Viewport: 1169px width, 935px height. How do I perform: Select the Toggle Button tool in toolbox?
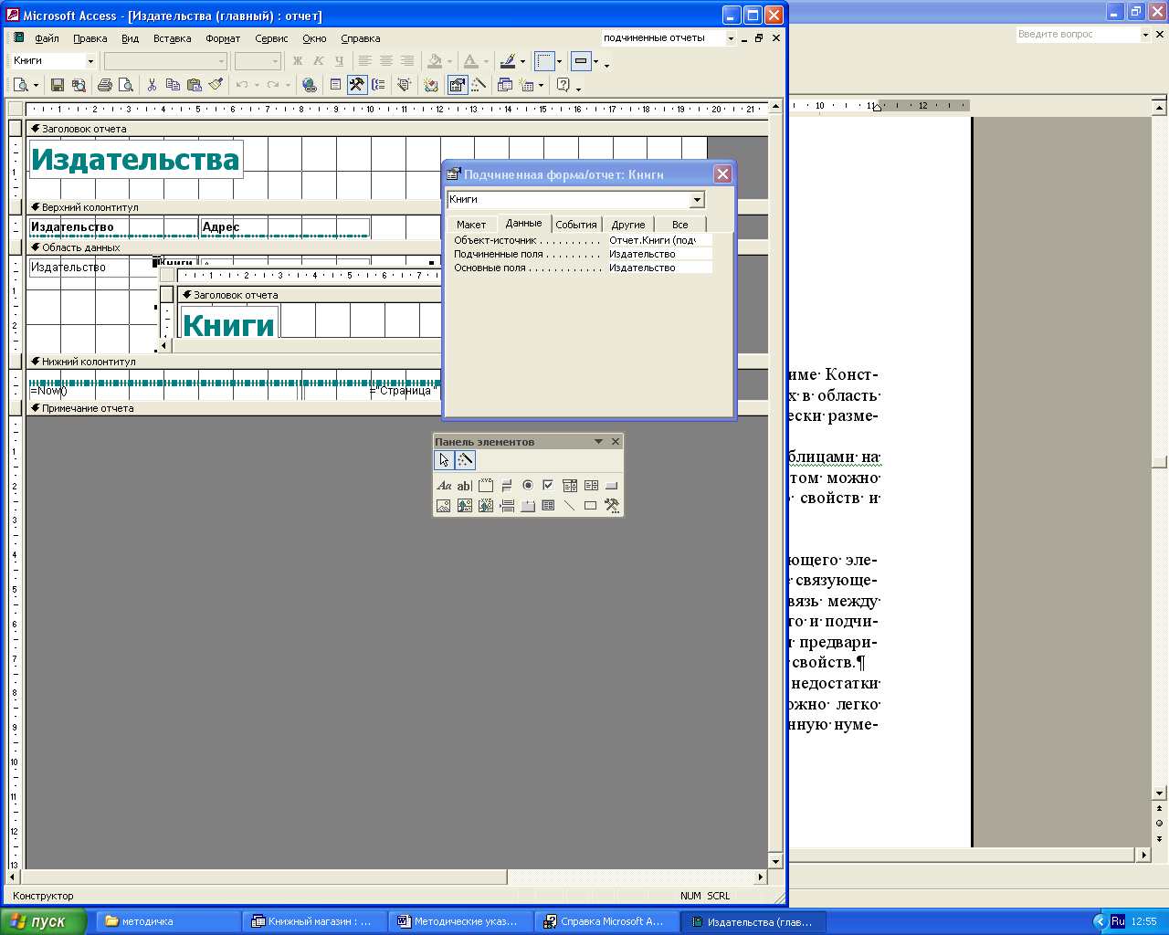tap(507, 486)
